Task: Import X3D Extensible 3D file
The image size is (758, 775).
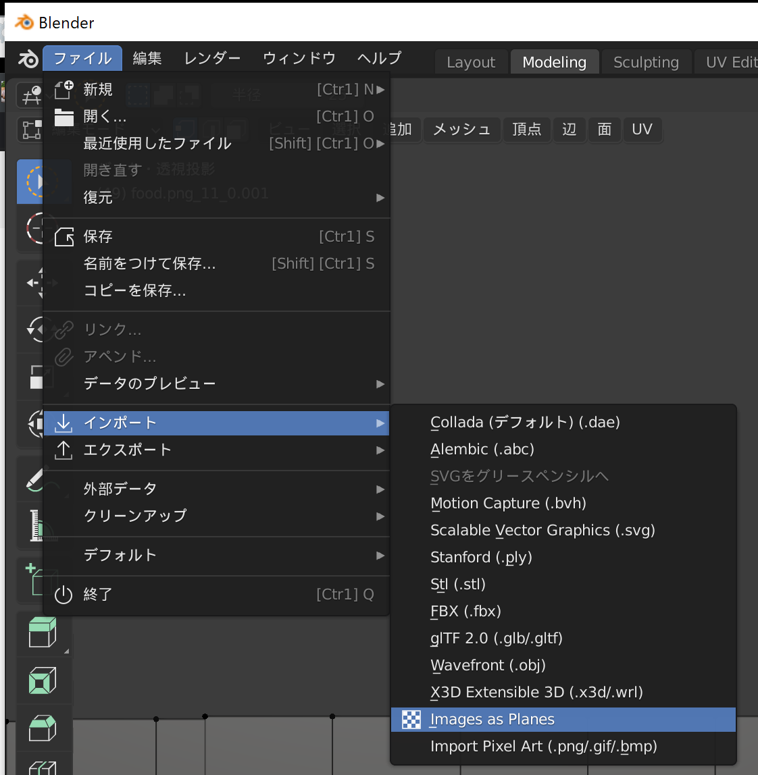Action: pos(563,693)
